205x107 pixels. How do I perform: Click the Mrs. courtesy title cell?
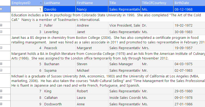(157, 48)
